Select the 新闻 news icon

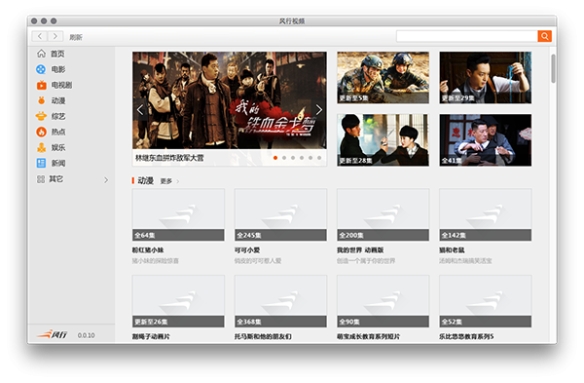(41, 163)
